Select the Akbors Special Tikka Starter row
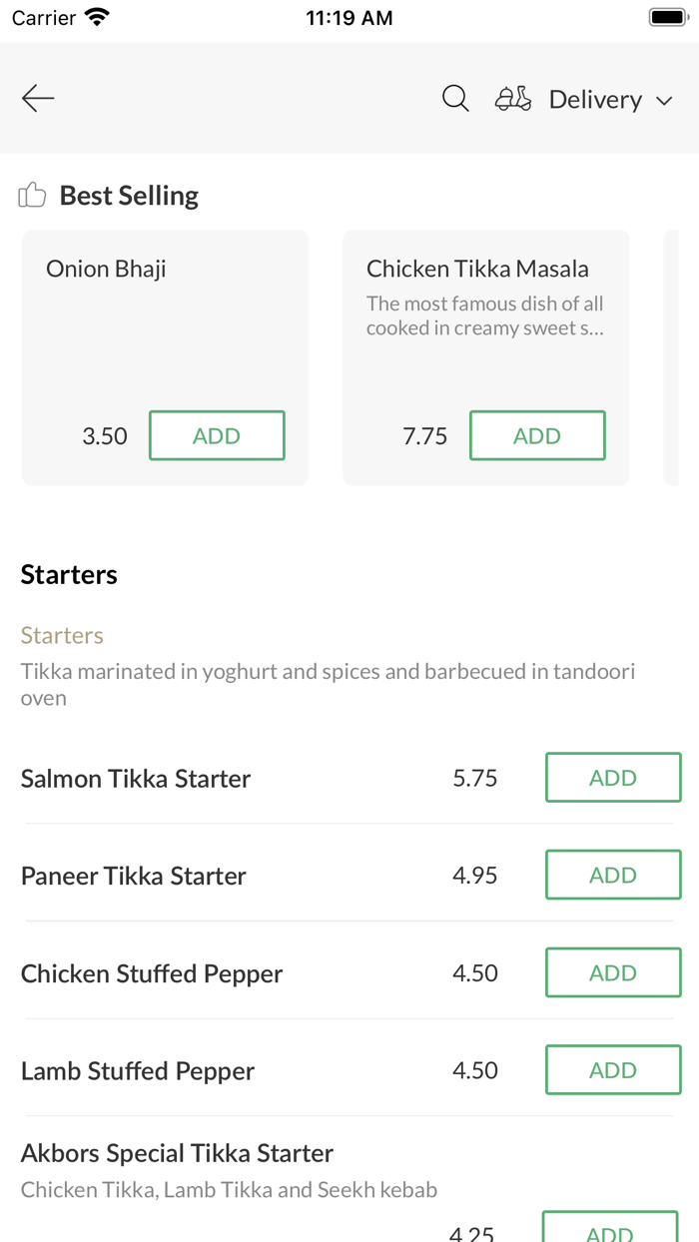Viewport: 699px width, 1242px height. pyautogui.click(x=178, y=1154)
